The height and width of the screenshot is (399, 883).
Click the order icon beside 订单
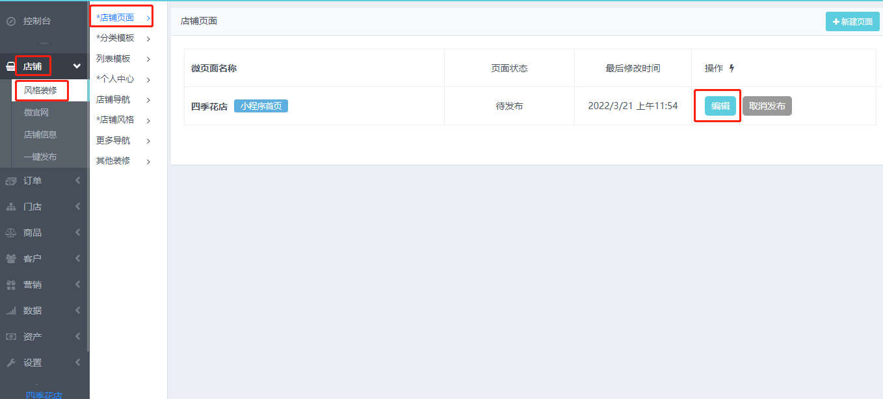pos(10,181)
